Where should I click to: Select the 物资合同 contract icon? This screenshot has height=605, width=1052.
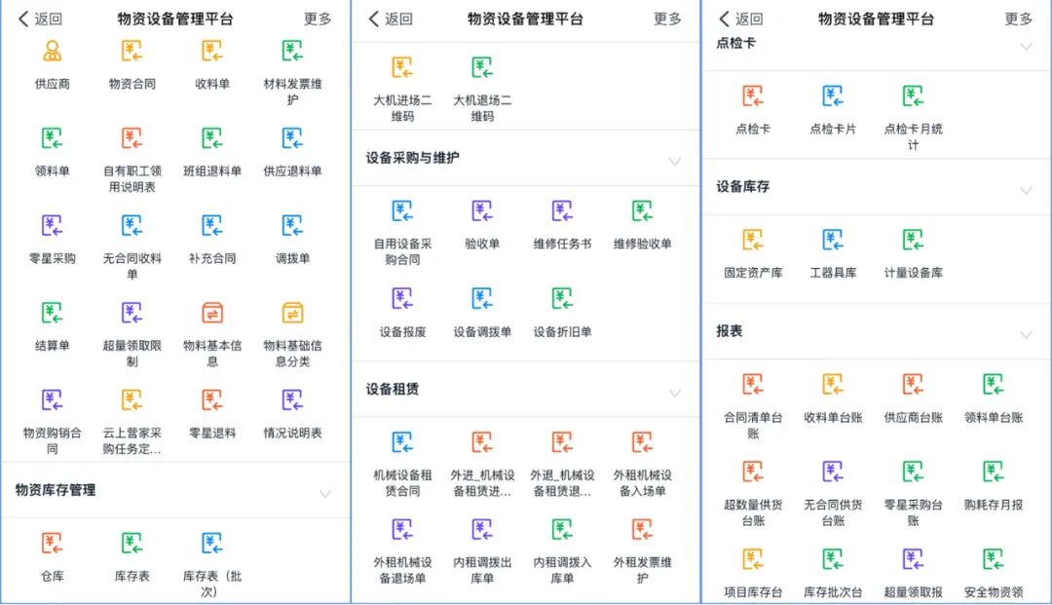click(x=131, y=58)
